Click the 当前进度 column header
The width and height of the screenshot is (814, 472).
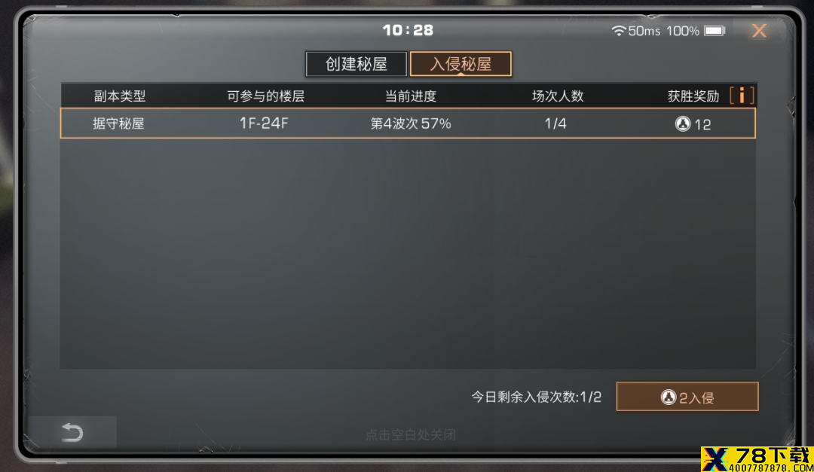tap(411, 96)
